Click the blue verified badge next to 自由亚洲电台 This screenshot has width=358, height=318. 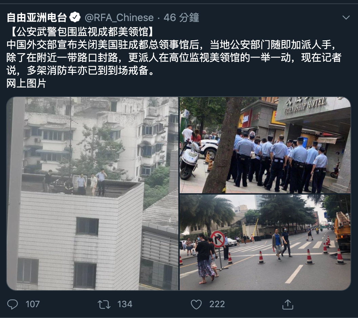75,17
